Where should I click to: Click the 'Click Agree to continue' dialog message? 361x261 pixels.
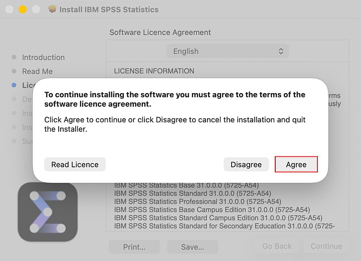(x=175, y=124)
